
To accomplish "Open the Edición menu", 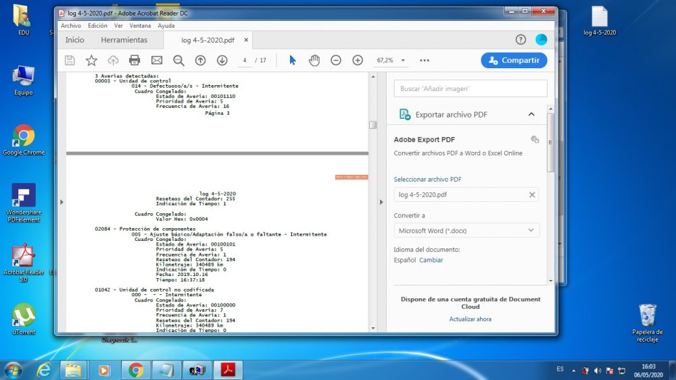I will pos(97,26).
